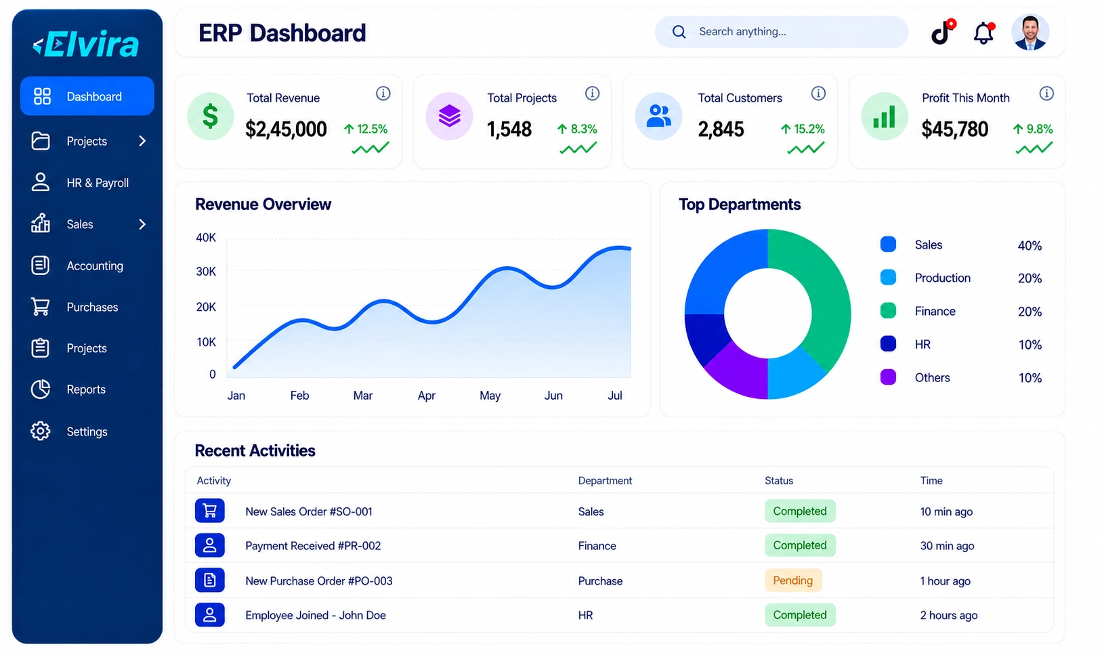Open Payment Received #PR-002

(x=313, y=546)
